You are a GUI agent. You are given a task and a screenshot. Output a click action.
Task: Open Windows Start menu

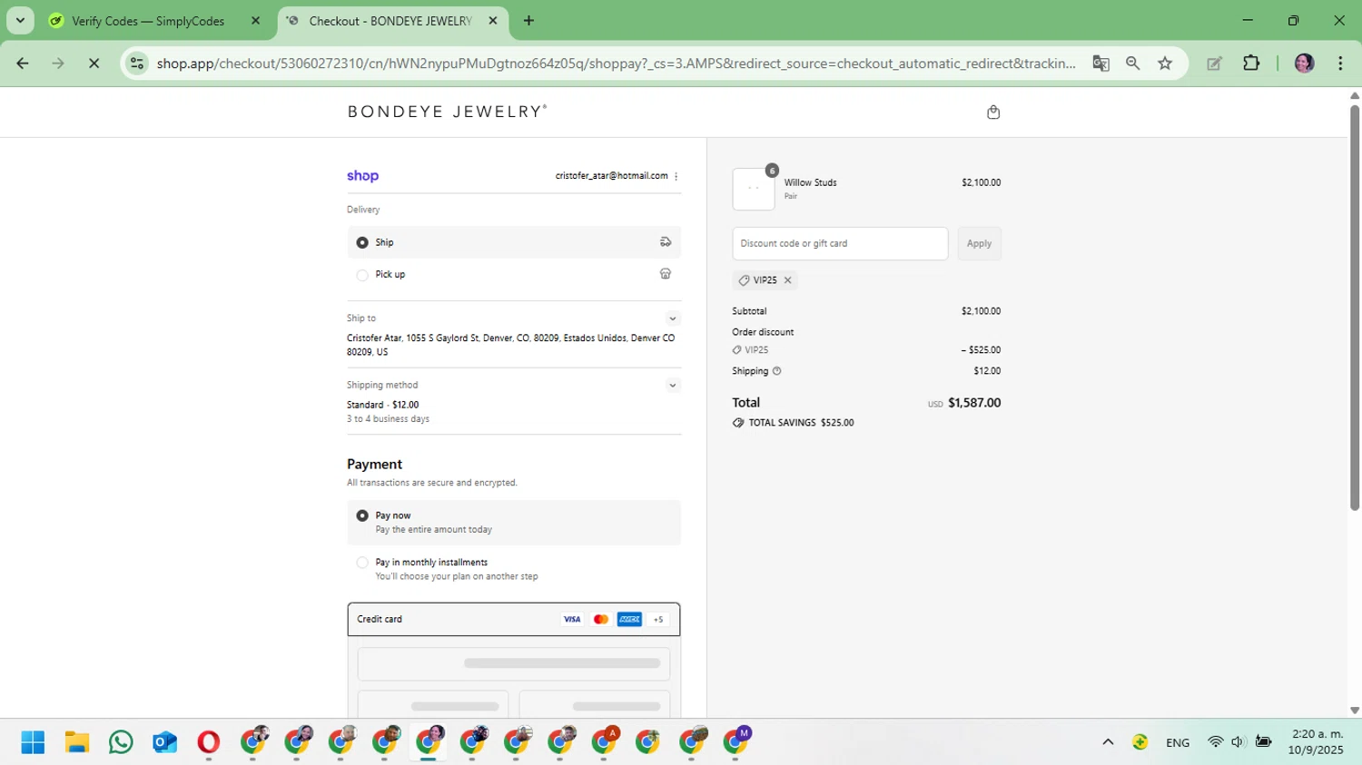[33, 742]
